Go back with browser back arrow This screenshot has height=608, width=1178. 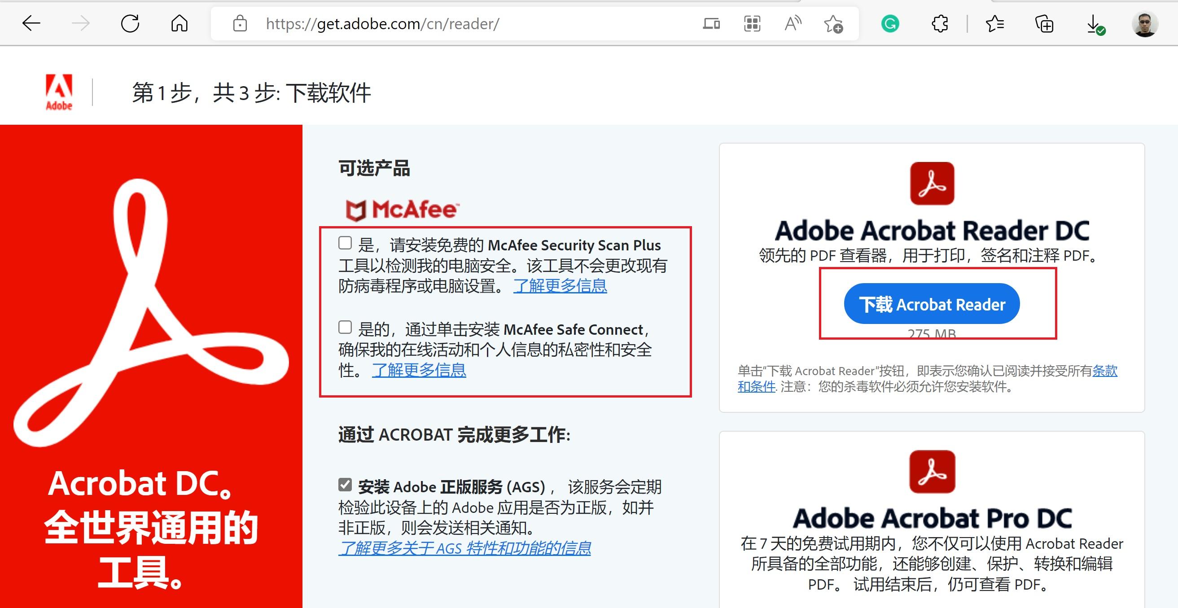[x=31, y=23]
